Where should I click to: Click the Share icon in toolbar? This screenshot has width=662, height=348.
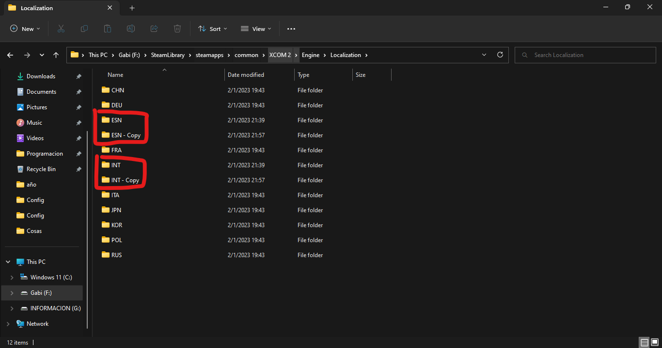(x=154, y=29)
